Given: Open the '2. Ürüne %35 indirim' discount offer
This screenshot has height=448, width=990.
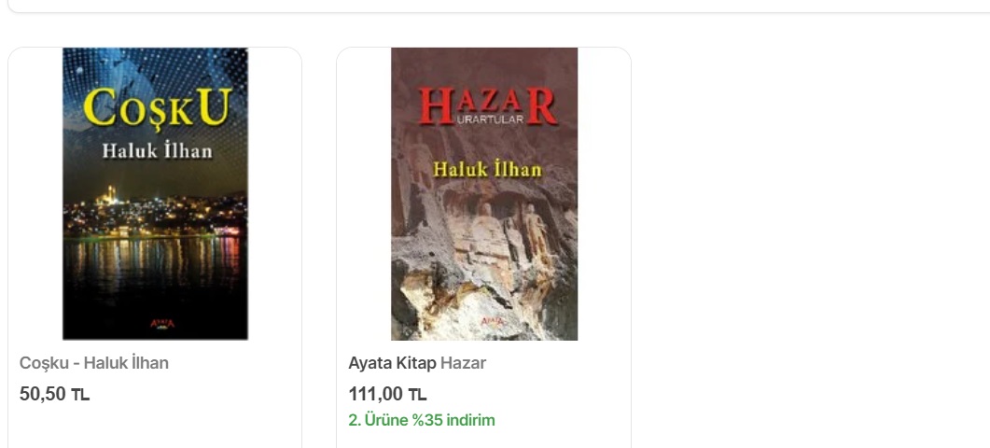Looking at the screenshot, I should pyautogui.click(x=422, y=420).
